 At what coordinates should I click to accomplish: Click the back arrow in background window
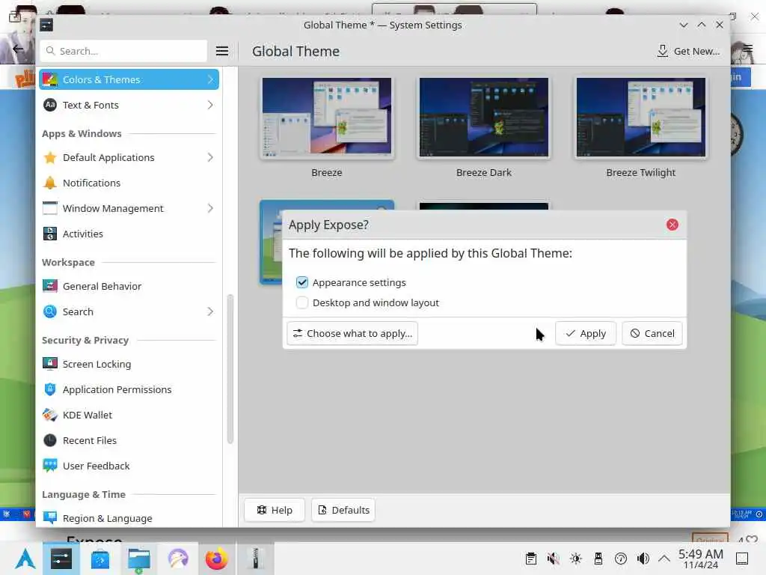(18, 49)
